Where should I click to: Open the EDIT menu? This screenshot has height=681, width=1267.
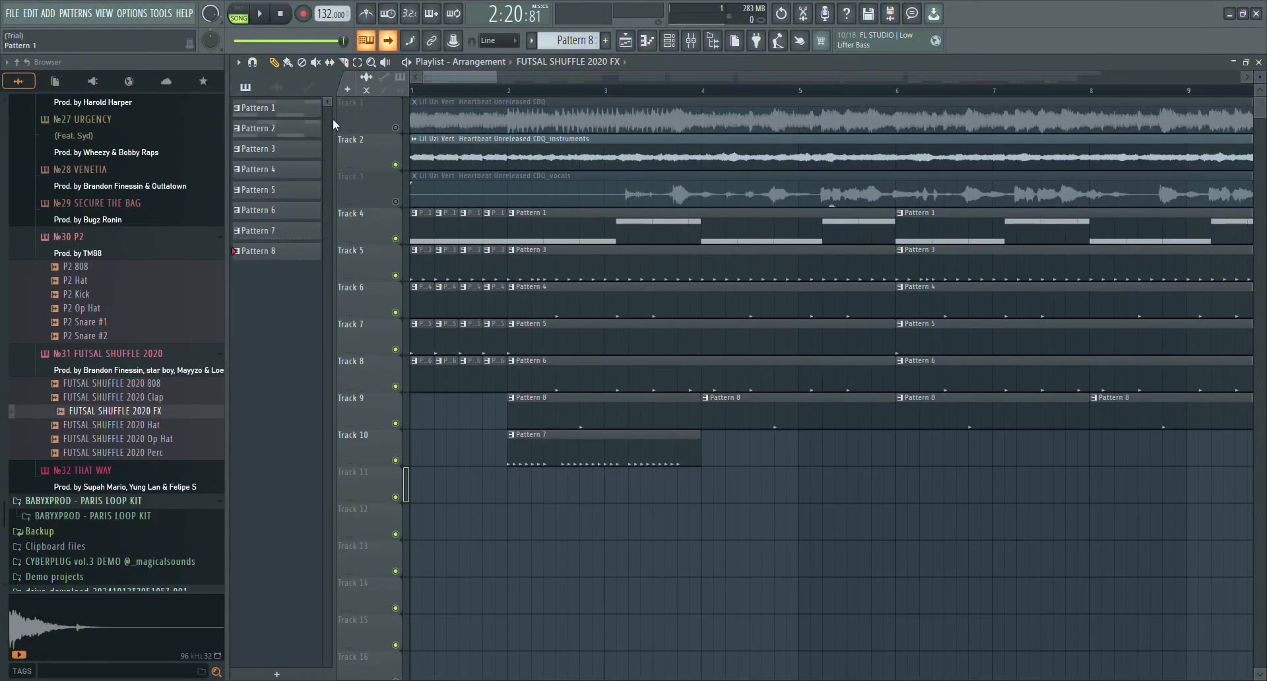(x=30, y=13)
